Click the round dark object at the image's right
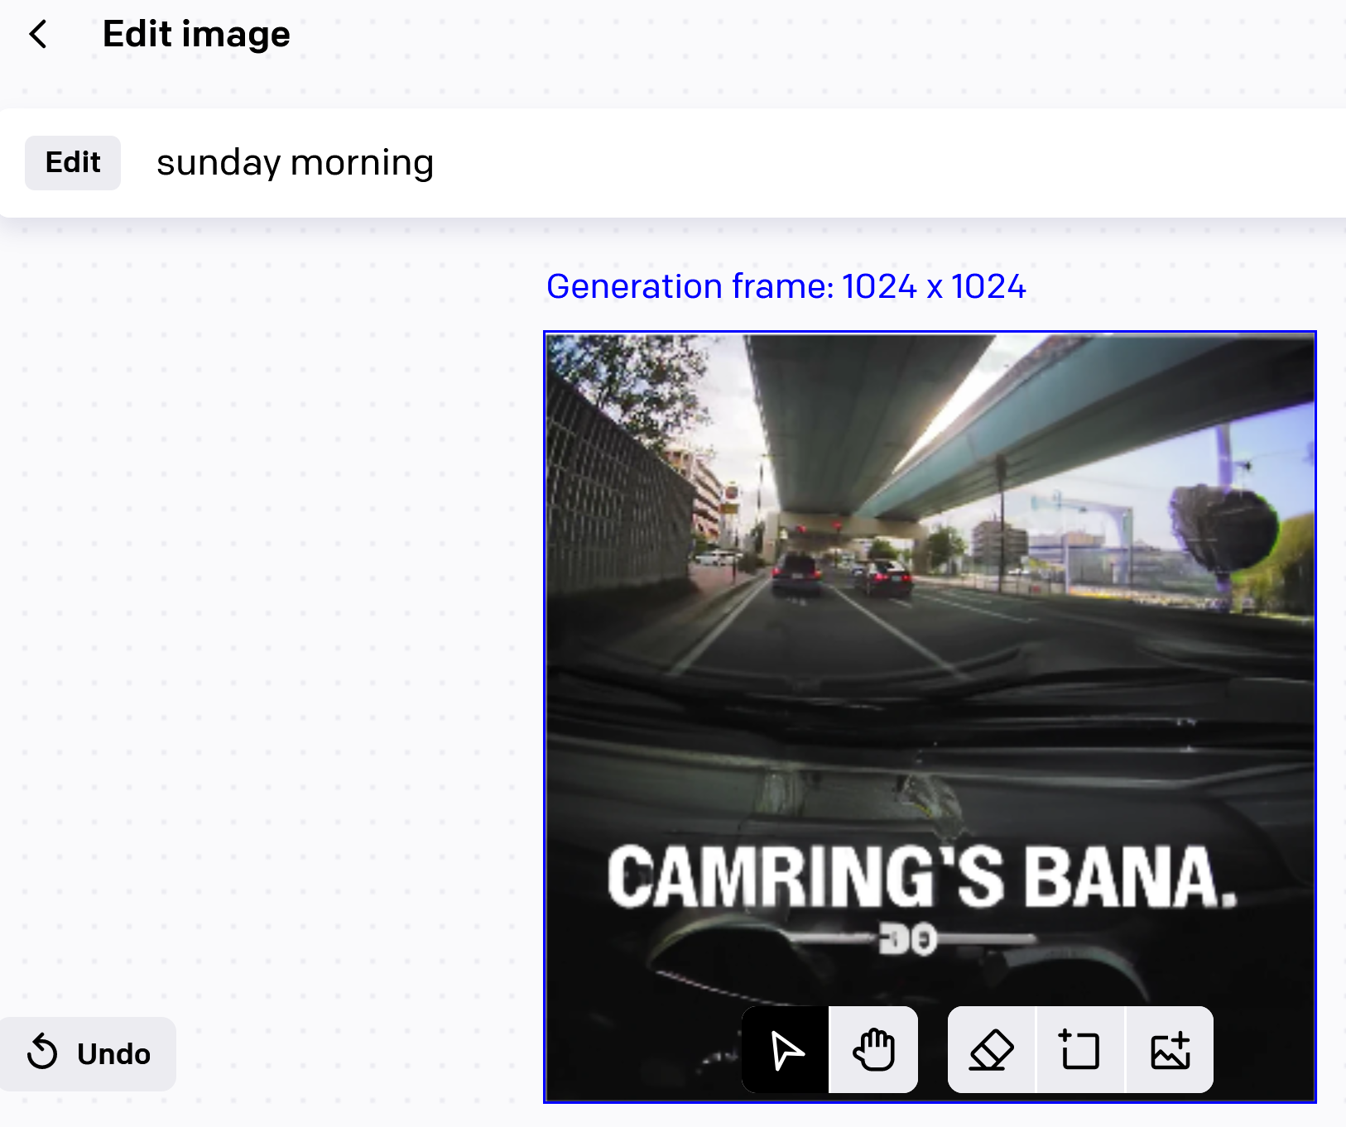This screenshot has height=1127, width=1346. [1224, 525]
